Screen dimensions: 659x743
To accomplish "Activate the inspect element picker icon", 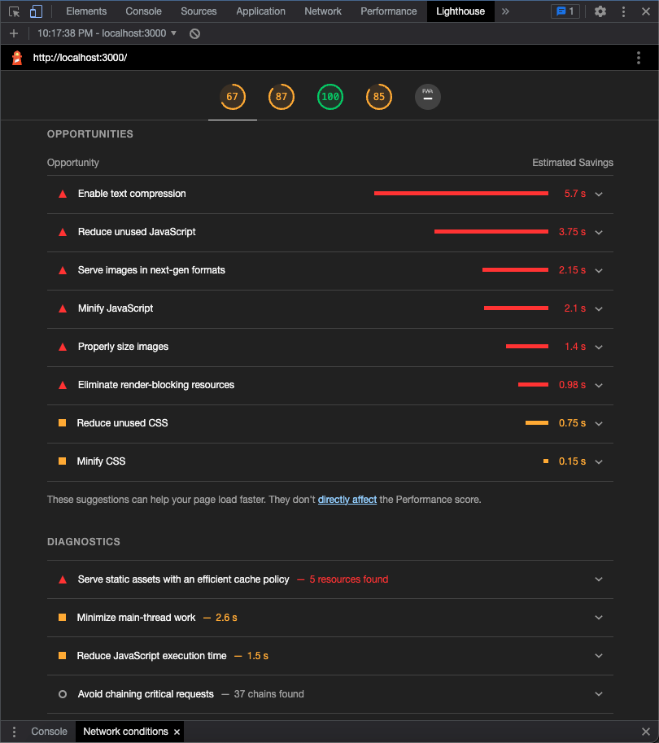I will point(14,11).
